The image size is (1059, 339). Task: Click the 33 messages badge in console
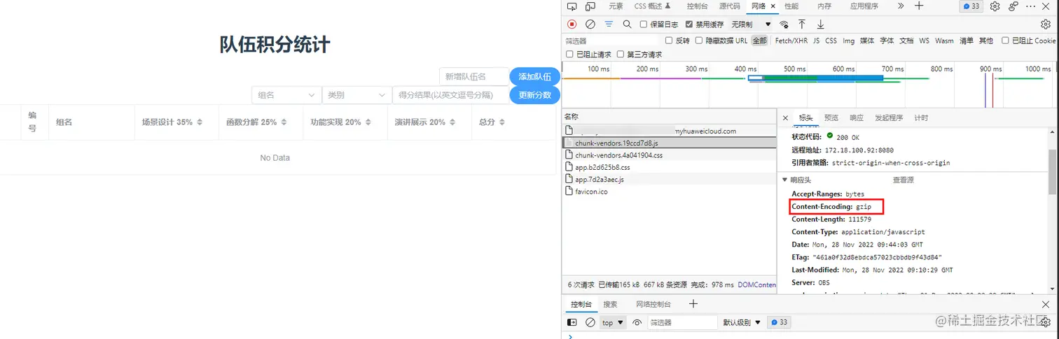click(x=779, y=322)
